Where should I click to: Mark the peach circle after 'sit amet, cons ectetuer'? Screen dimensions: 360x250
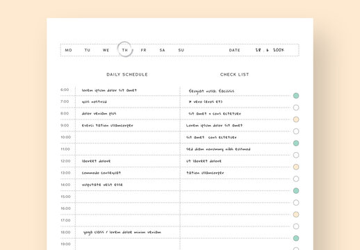tap(296, 119)
